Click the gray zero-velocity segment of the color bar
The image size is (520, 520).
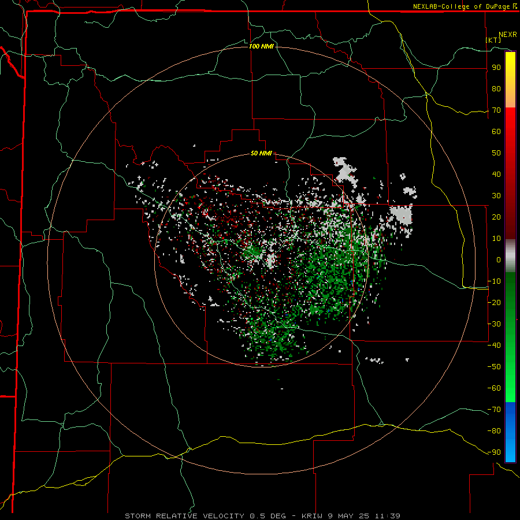pos(510,256)
